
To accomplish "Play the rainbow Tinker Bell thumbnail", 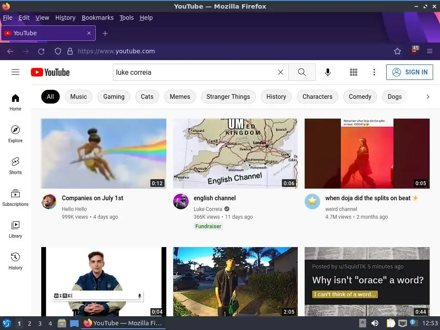I will click(104, 153).
